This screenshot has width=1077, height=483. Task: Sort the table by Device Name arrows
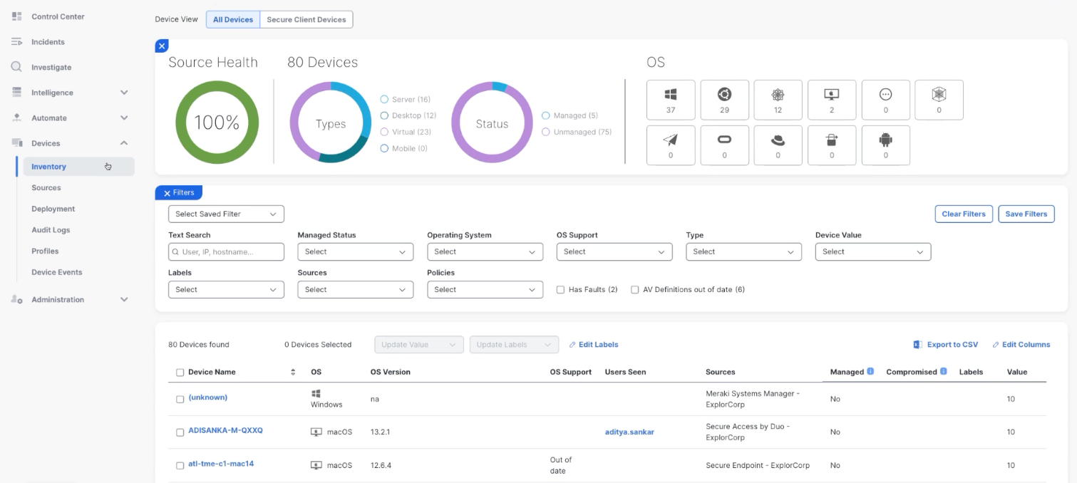pyautogui.click(x=293, y=372)
